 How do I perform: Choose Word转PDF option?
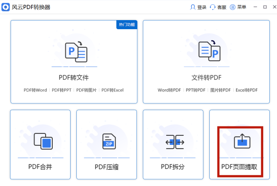(x=169, y=90)
